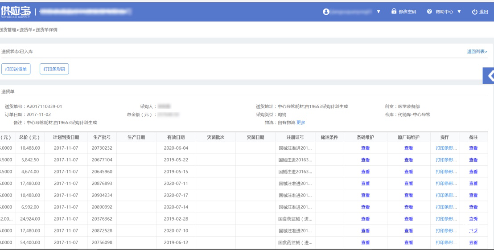Navigate to 送货单 in breadcrumb
494x250 pixels.
click(26, 30)
